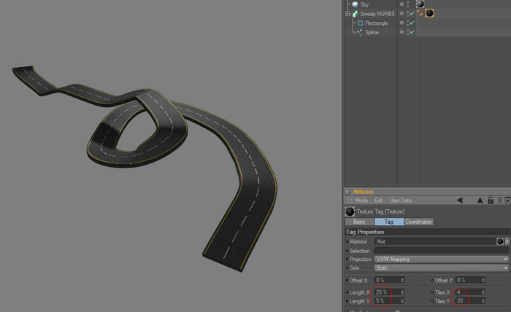Open the Projection UVW Mapping dropdown
Viewport: 511px width, 312px height.
(x=442, y=260)
